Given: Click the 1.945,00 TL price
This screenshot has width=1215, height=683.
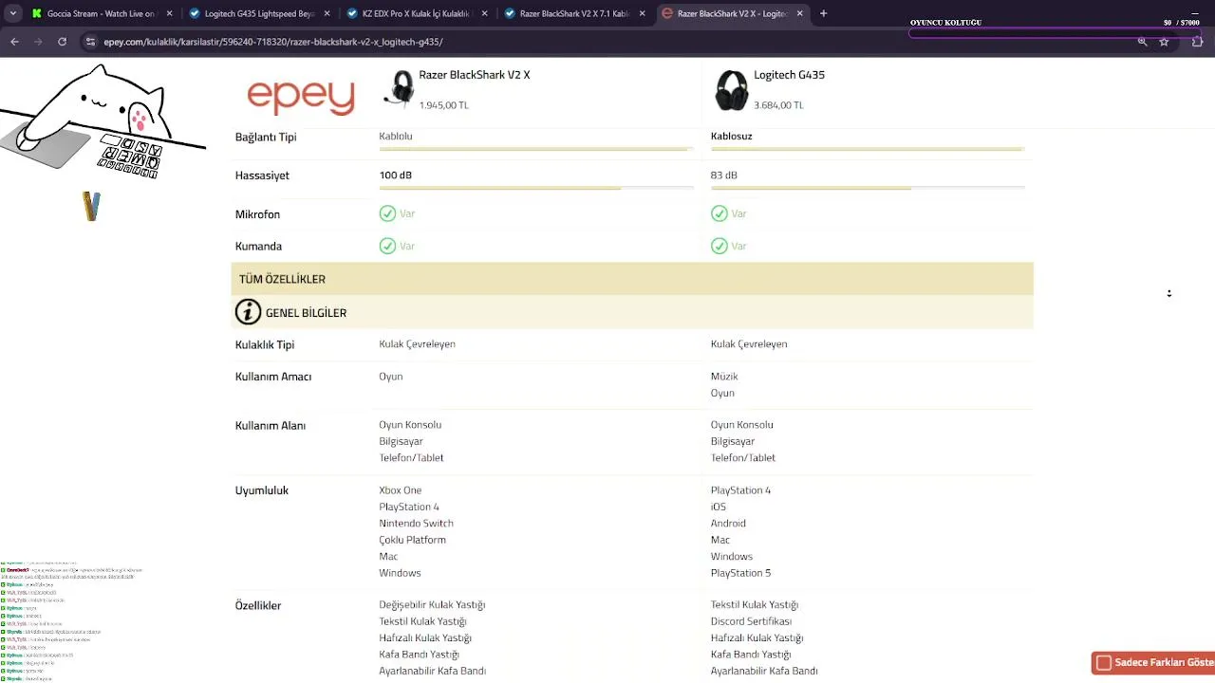Looking at the screenshot, I should pyautogui.click(x=444, y=105).
